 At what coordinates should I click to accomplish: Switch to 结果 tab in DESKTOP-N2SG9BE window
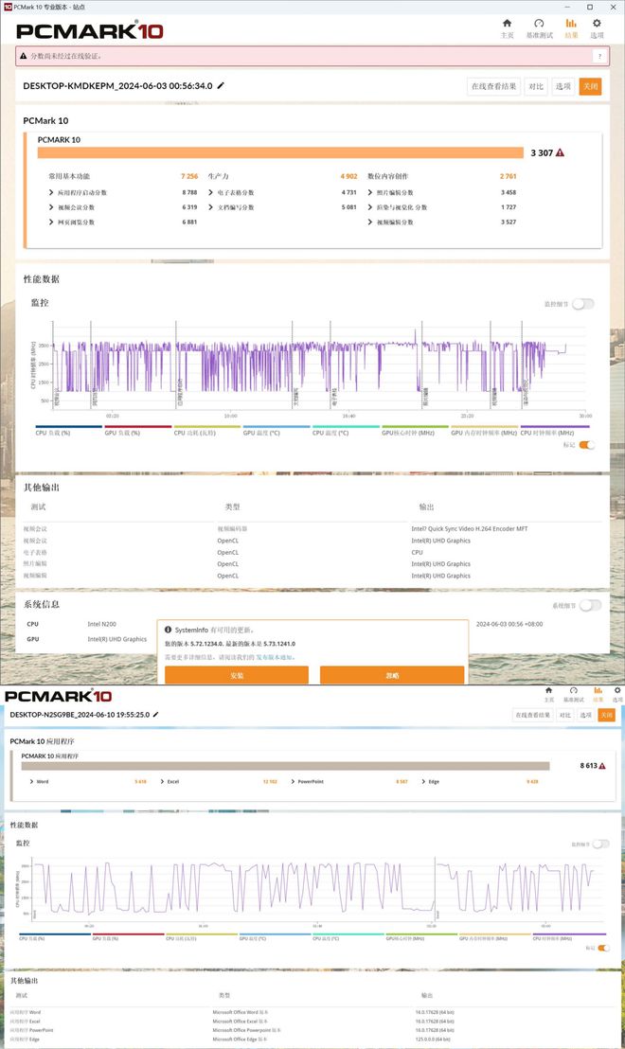coord(598,694)
